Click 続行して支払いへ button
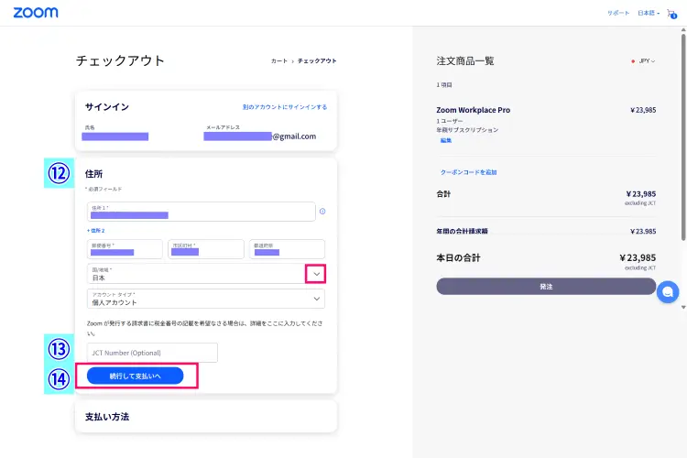The height and width of the screenshot is (458, 687). 135,376
